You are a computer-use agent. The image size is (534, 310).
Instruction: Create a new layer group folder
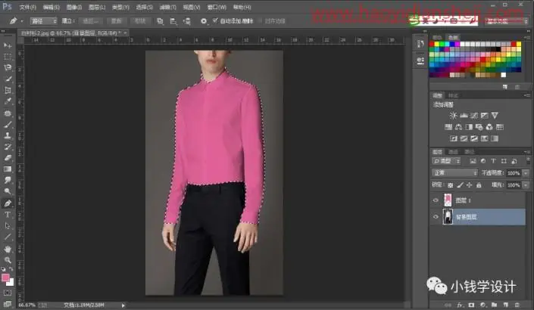[494, 305]
